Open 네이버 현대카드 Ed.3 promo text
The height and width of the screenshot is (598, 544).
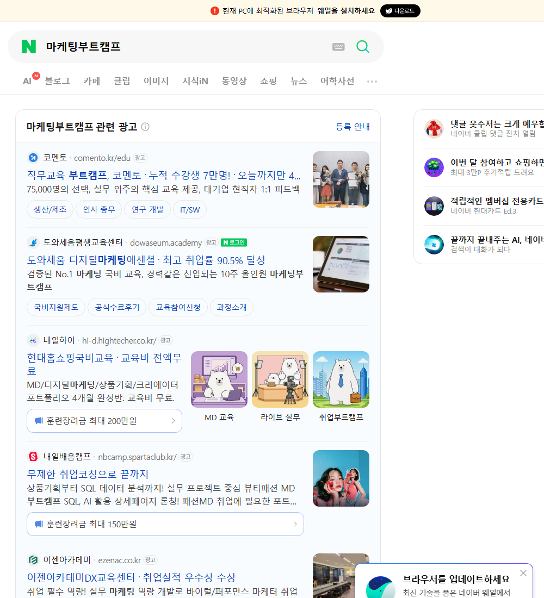coord(483,211)
